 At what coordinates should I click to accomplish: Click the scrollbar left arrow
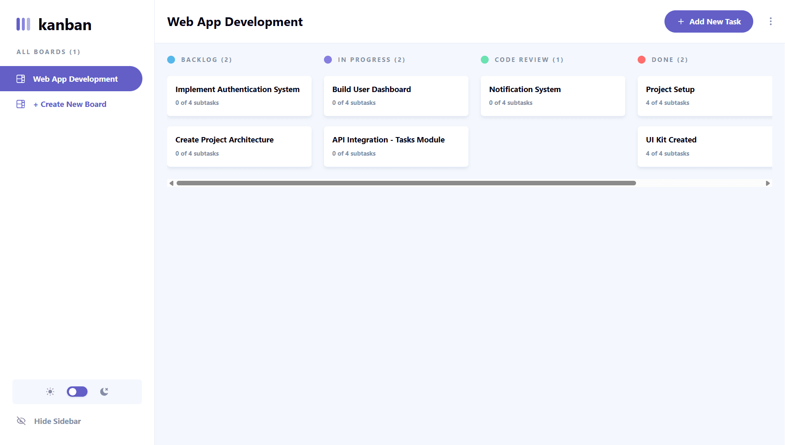click(x=171, y=183)
